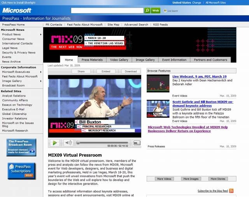The image size is (249, 197).
Task: Open Fast Facts About Microsoft sidebar link
Action: click(20, 76)
